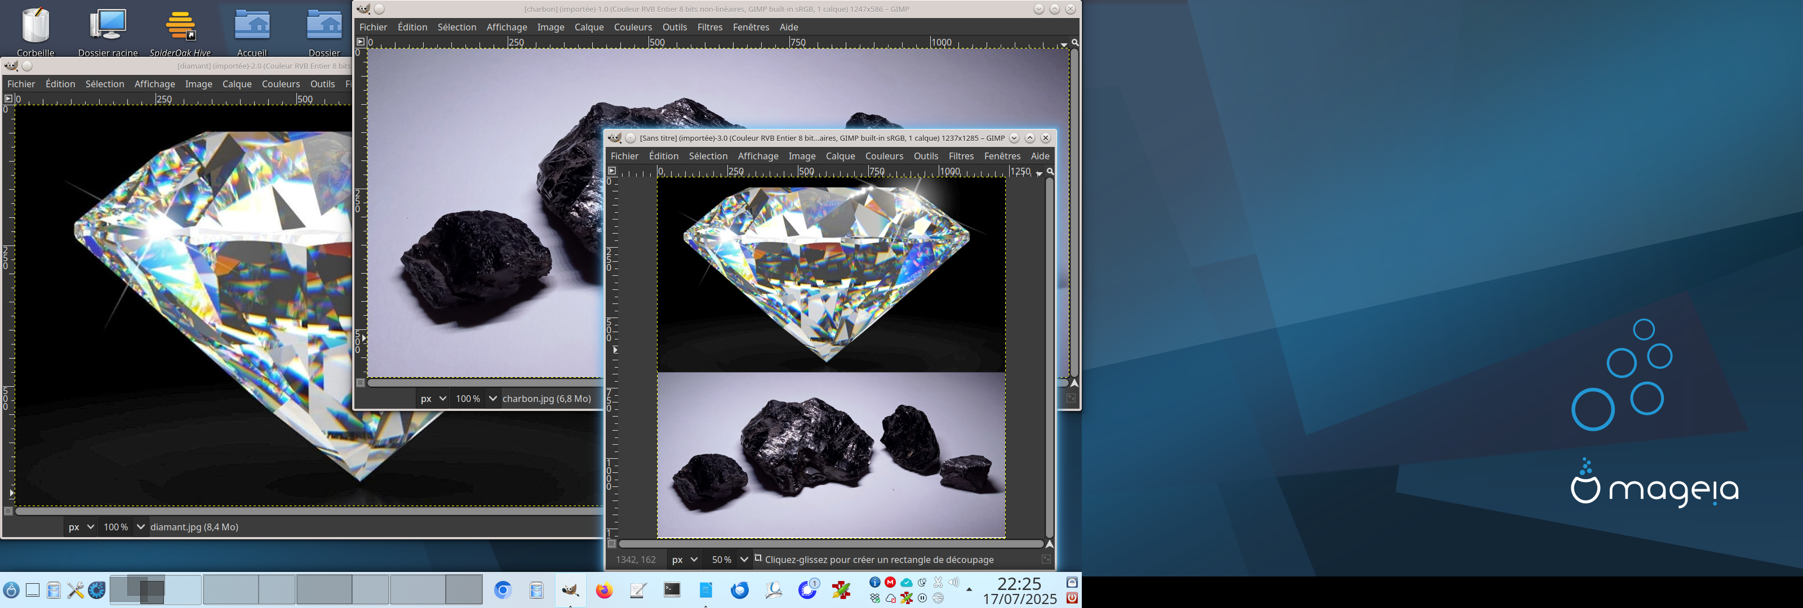
Task: Click the red power button
Action: coord(1072,598)
